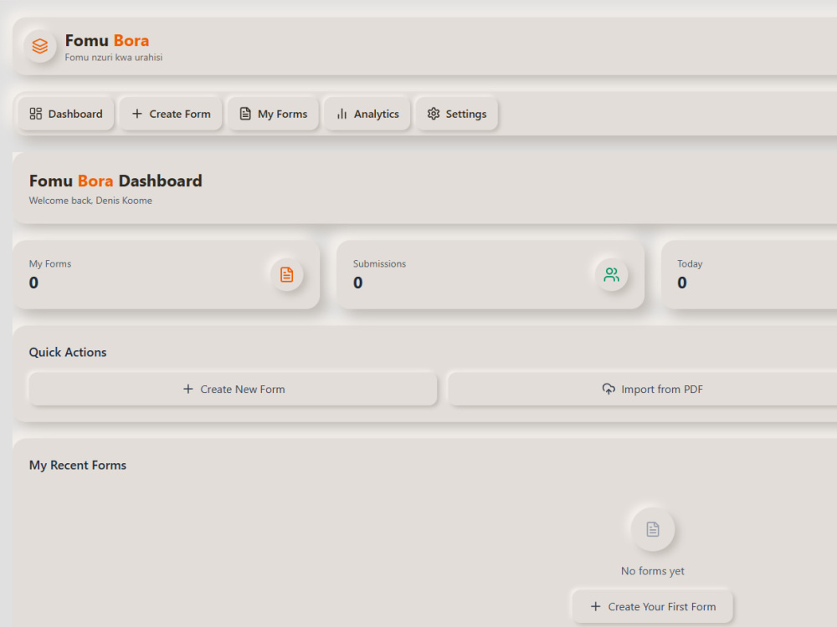The image size is (837, 627).
Task: Click the Fomu Bora Dashboard heading
Action: point(116,181)
